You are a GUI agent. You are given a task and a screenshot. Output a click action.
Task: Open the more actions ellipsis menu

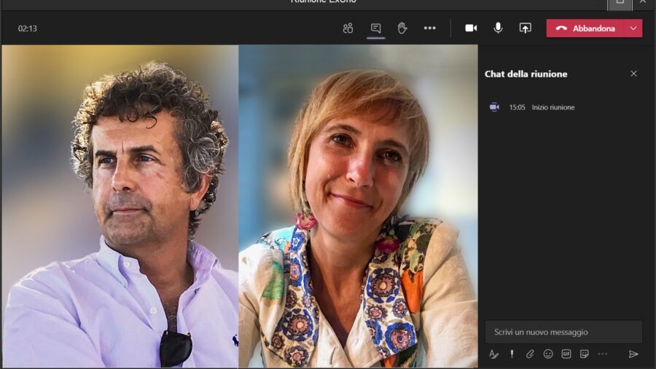pos(429,28)
